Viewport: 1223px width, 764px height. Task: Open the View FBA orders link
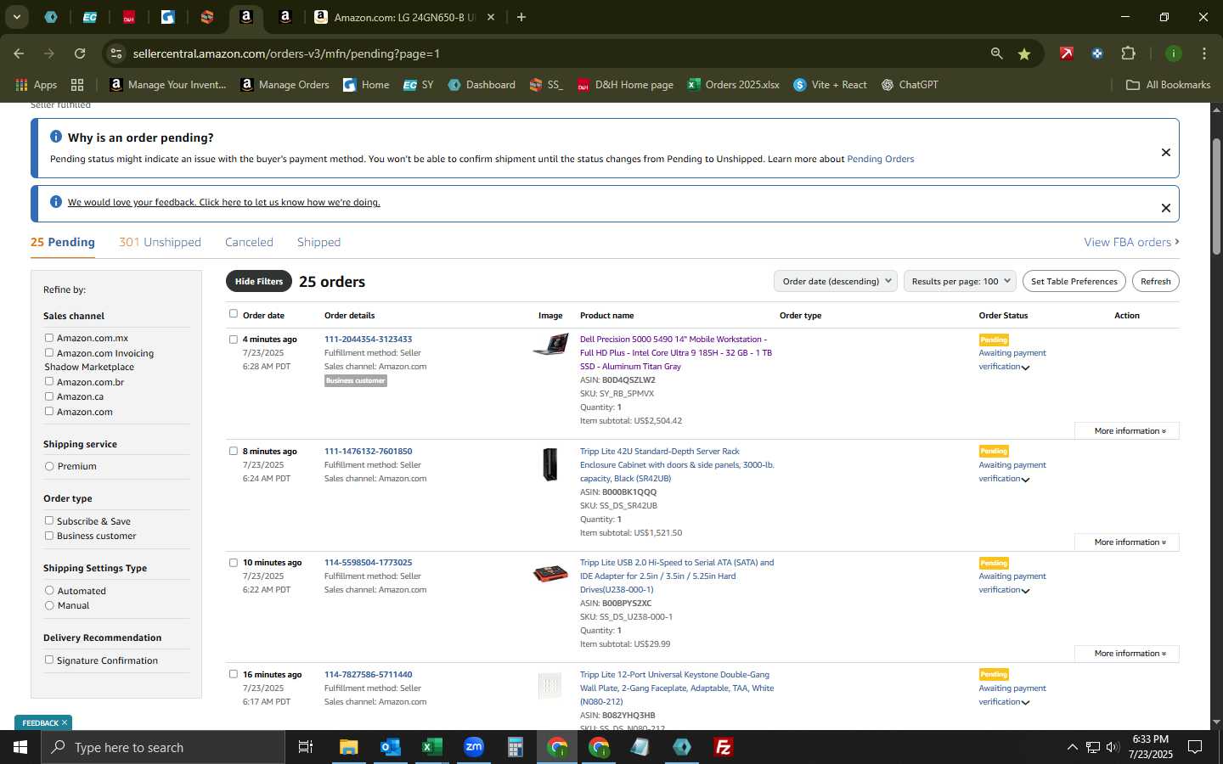click(1131, 242)
